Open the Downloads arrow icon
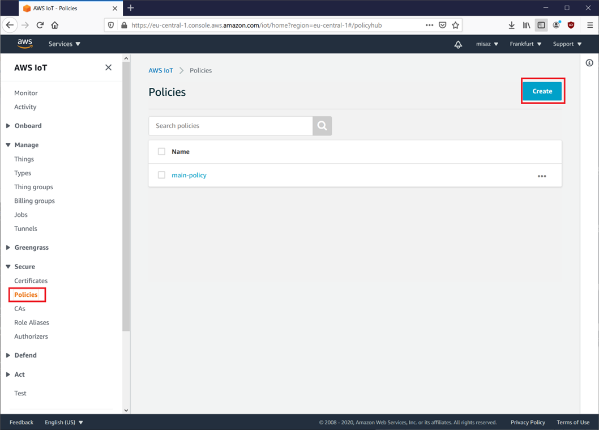 (x=511, y=25)
